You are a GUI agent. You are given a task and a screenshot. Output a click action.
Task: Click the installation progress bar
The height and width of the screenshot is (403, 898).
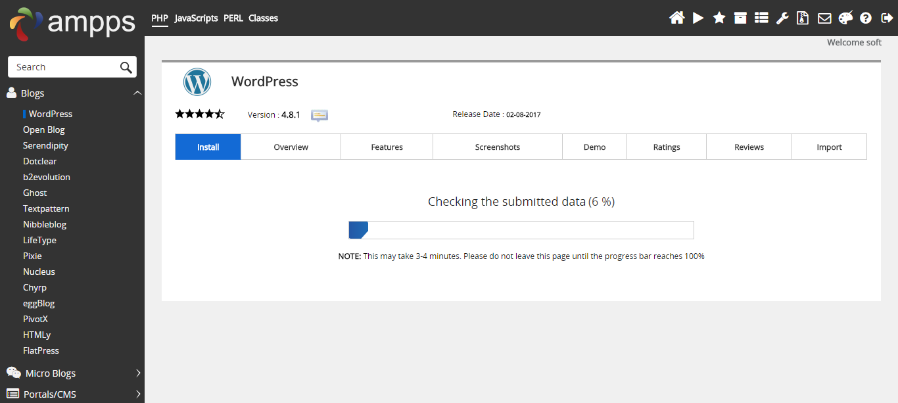click(521, 230)
